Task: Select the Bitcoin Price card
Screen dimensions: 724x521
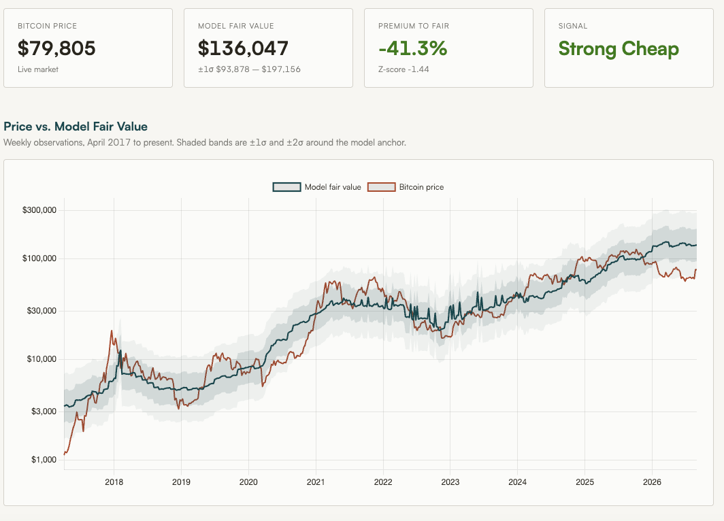Action: click(88, 48)
